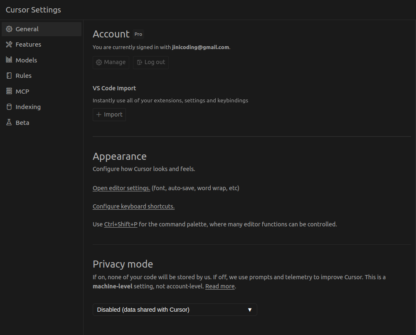Click the bold "machine-level" text
The width and height of the screenshot is (416, 335).
tap(113, 286)
